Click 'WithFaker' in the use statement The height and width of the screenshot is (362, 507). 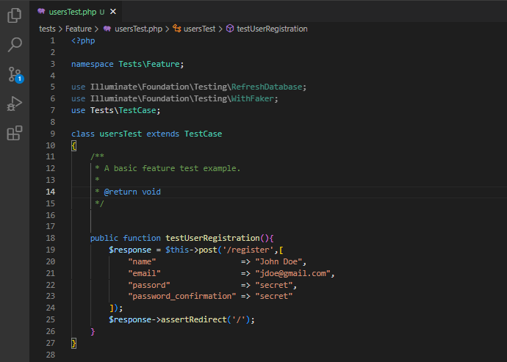(253, 98)
